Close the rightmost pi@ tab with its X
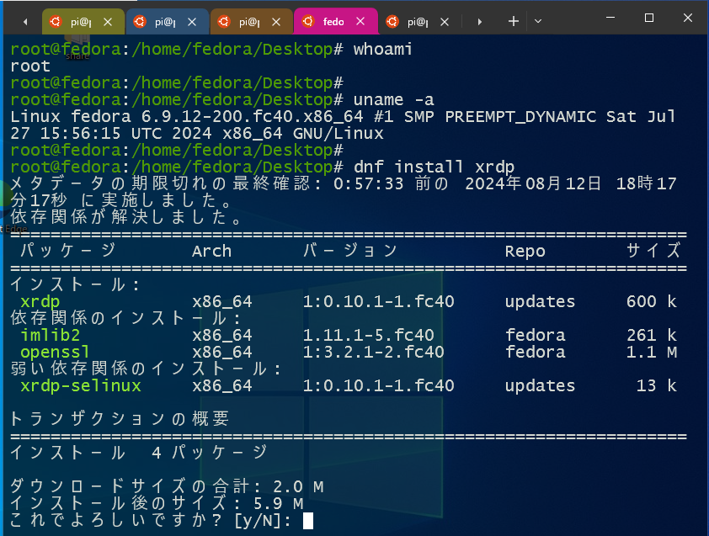 (444, 23)
